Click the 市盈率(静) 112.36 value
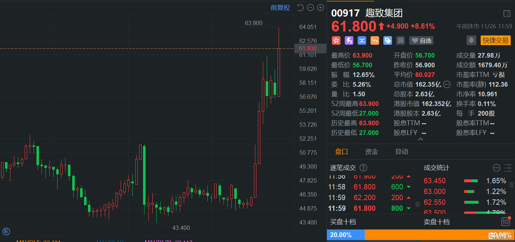Screen dimensions: 515x242 [x=498, y=84]
